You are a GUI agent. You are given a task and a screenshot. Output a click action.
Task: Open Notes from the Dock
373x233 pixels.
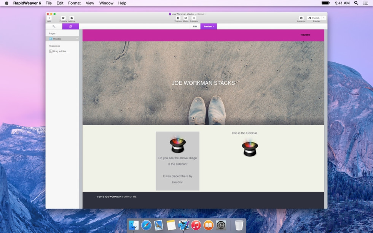click(171, 225)
